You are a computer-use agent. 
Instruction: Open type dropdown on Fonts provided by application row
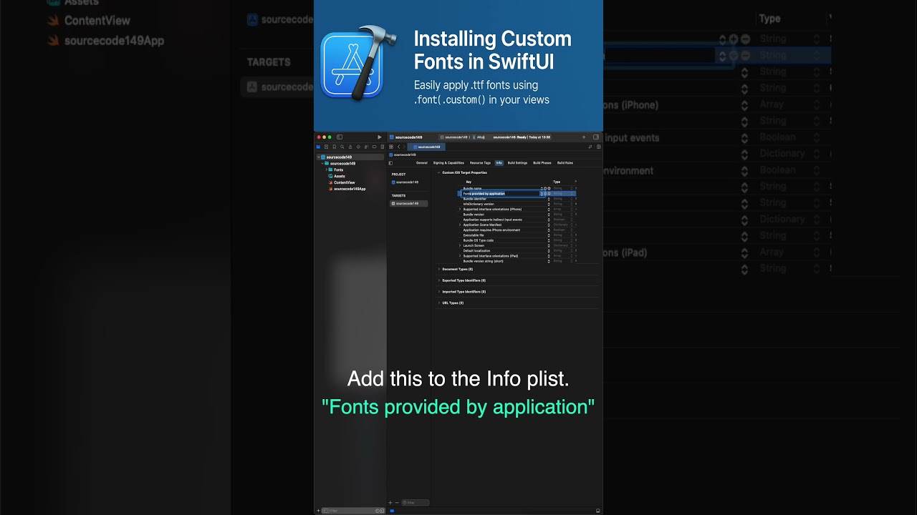572,193
